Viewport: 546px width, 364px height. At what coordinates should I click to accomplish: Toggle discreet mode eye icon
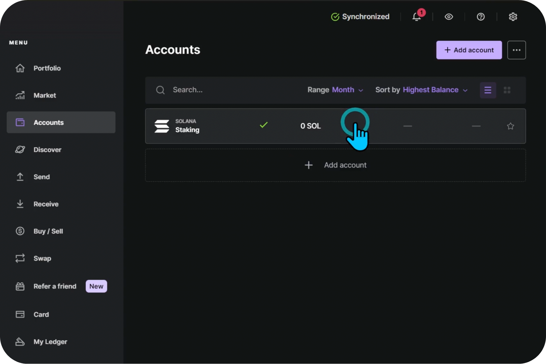pos(449,17)
